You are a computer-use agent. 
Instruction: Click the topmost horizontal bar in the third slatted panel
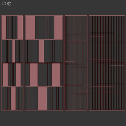coord(74,35)
